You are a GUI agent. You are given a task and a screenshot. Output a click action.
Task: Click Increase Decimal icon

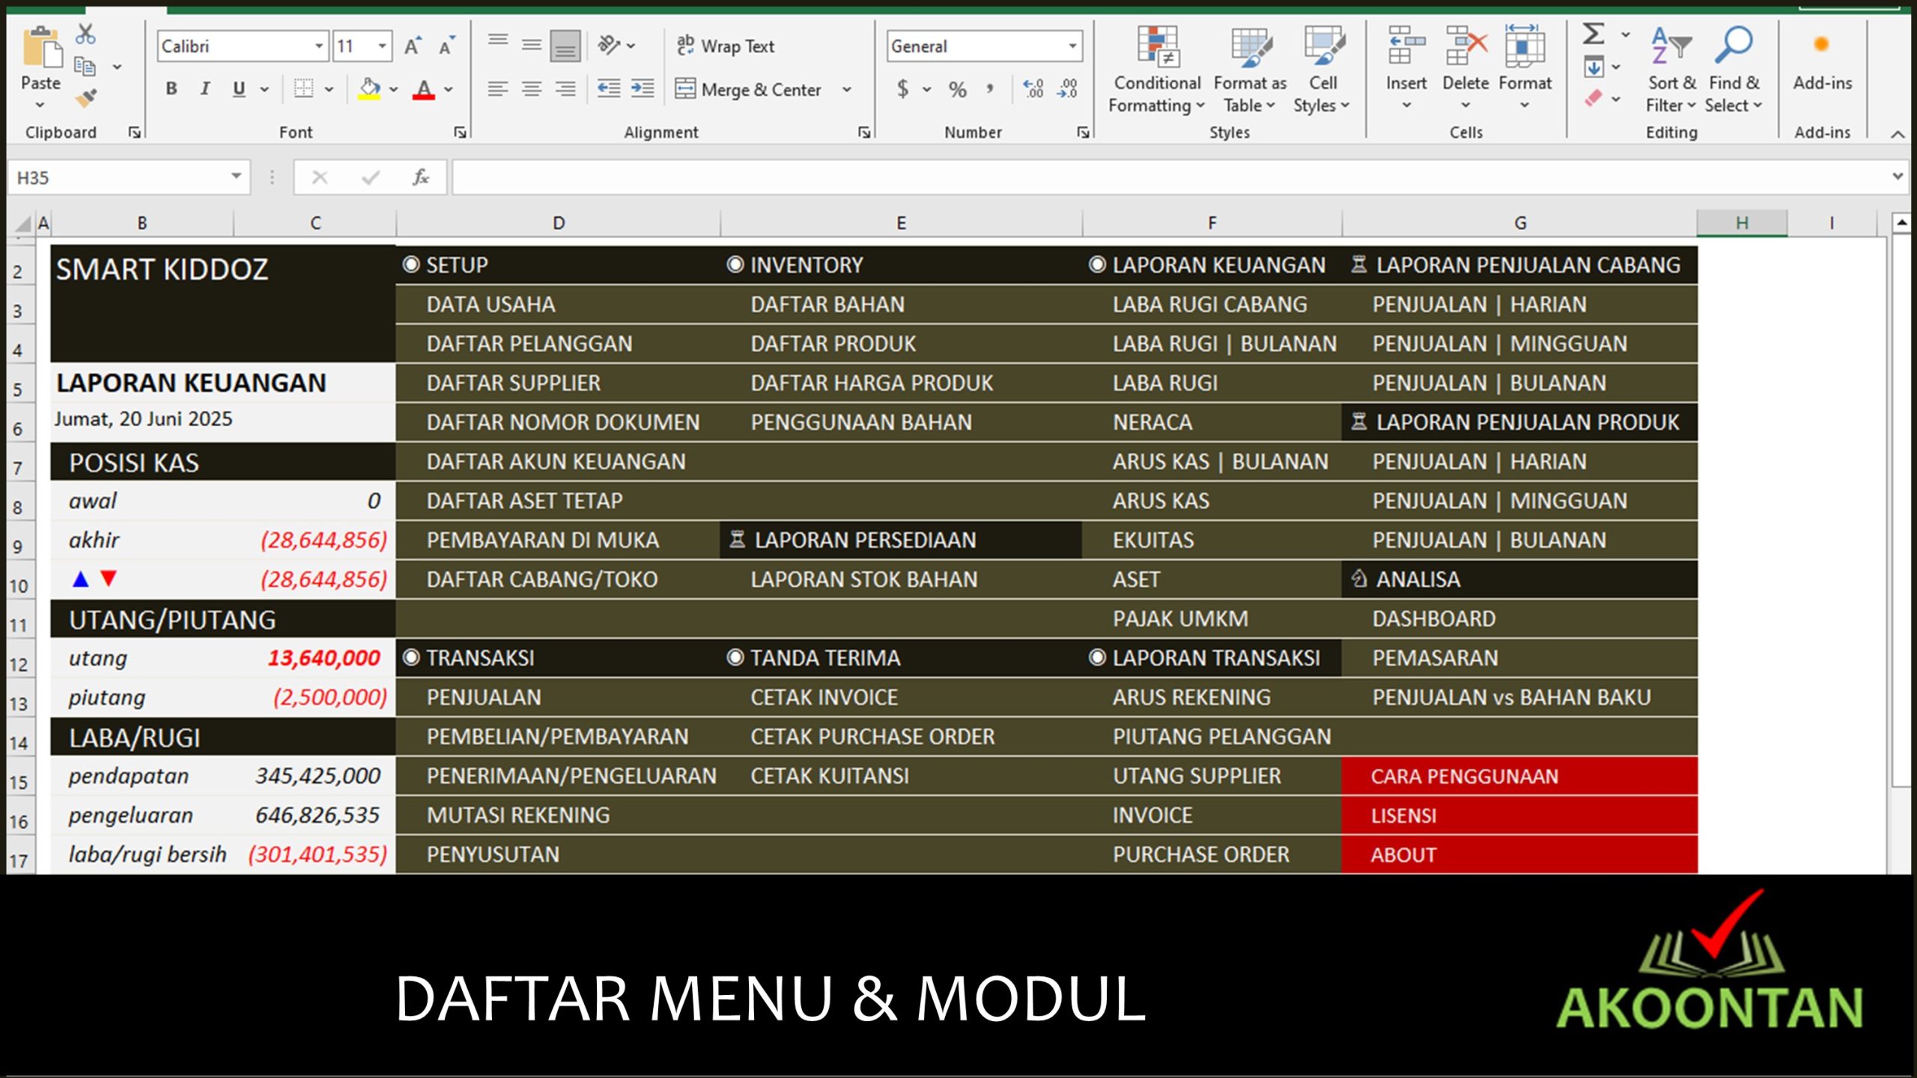tap(1033, 89)
